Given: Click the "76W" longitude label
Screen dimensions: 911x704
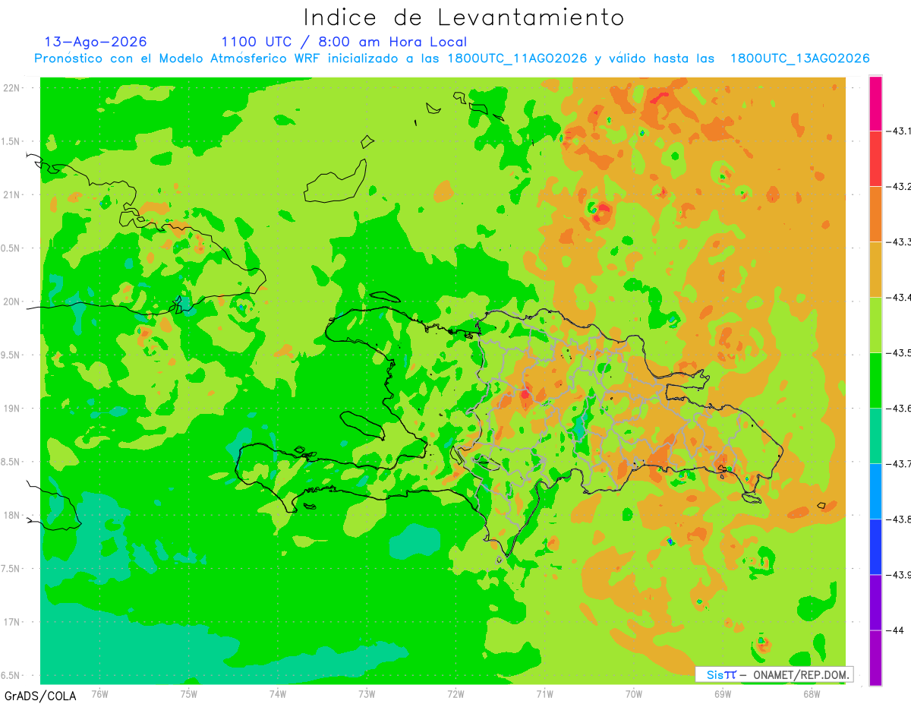Looking at the screenshot, I should [99, 693].
